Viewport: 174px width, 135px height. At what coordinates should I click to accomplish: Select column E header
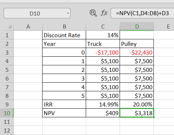pyautogui.click(x=164, y=26)
